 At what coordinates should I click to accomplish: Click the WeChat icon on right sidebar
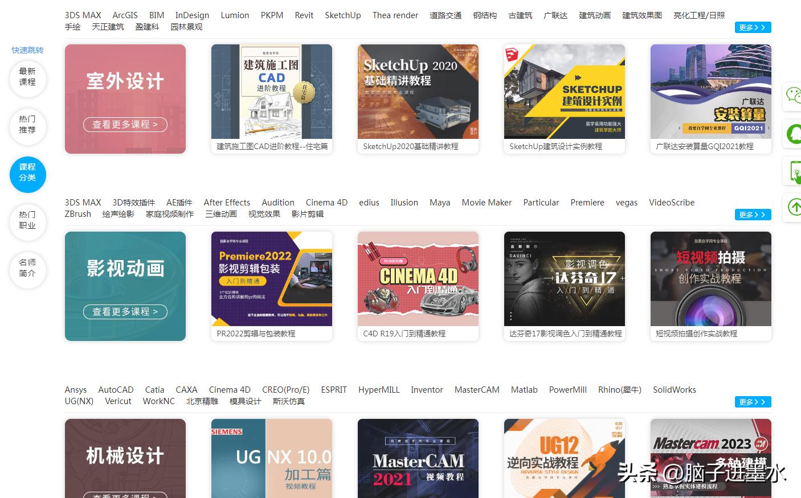793,96
